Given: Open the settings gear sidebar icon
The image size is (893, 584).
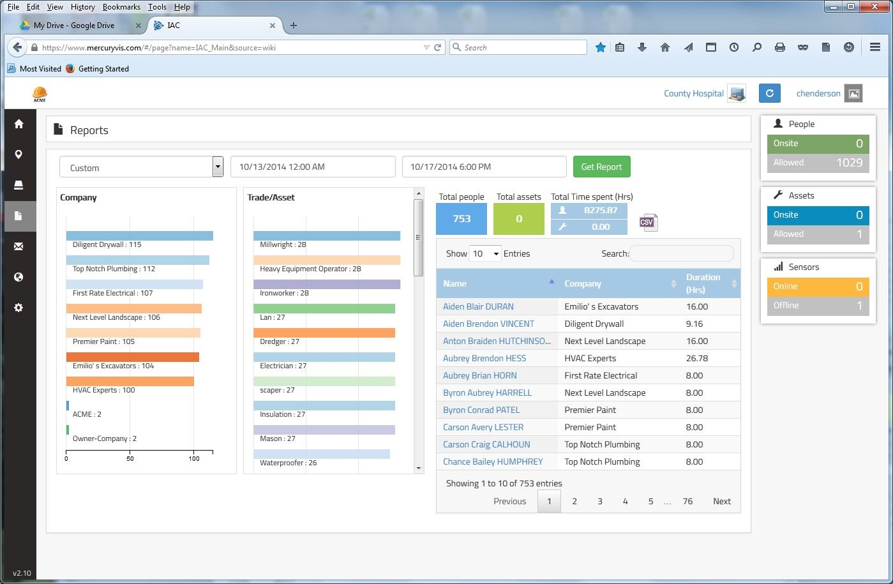Looking at the screenshot, I should (x=19, y=308).
